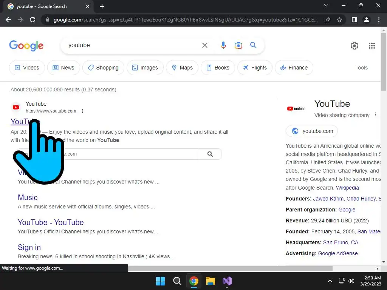The height and width of the screenshot is (290, 387).
Task: Click the Google logo
Action: point(26,46)
